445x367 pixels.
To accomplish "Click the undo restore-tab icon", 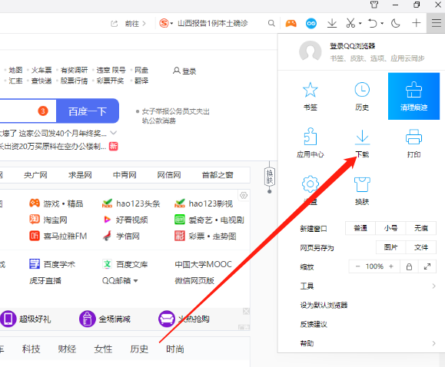I will click(x=372, y=23).
